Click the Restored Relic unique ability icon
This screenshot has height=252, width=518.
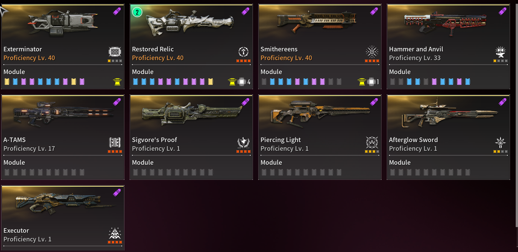243,52
